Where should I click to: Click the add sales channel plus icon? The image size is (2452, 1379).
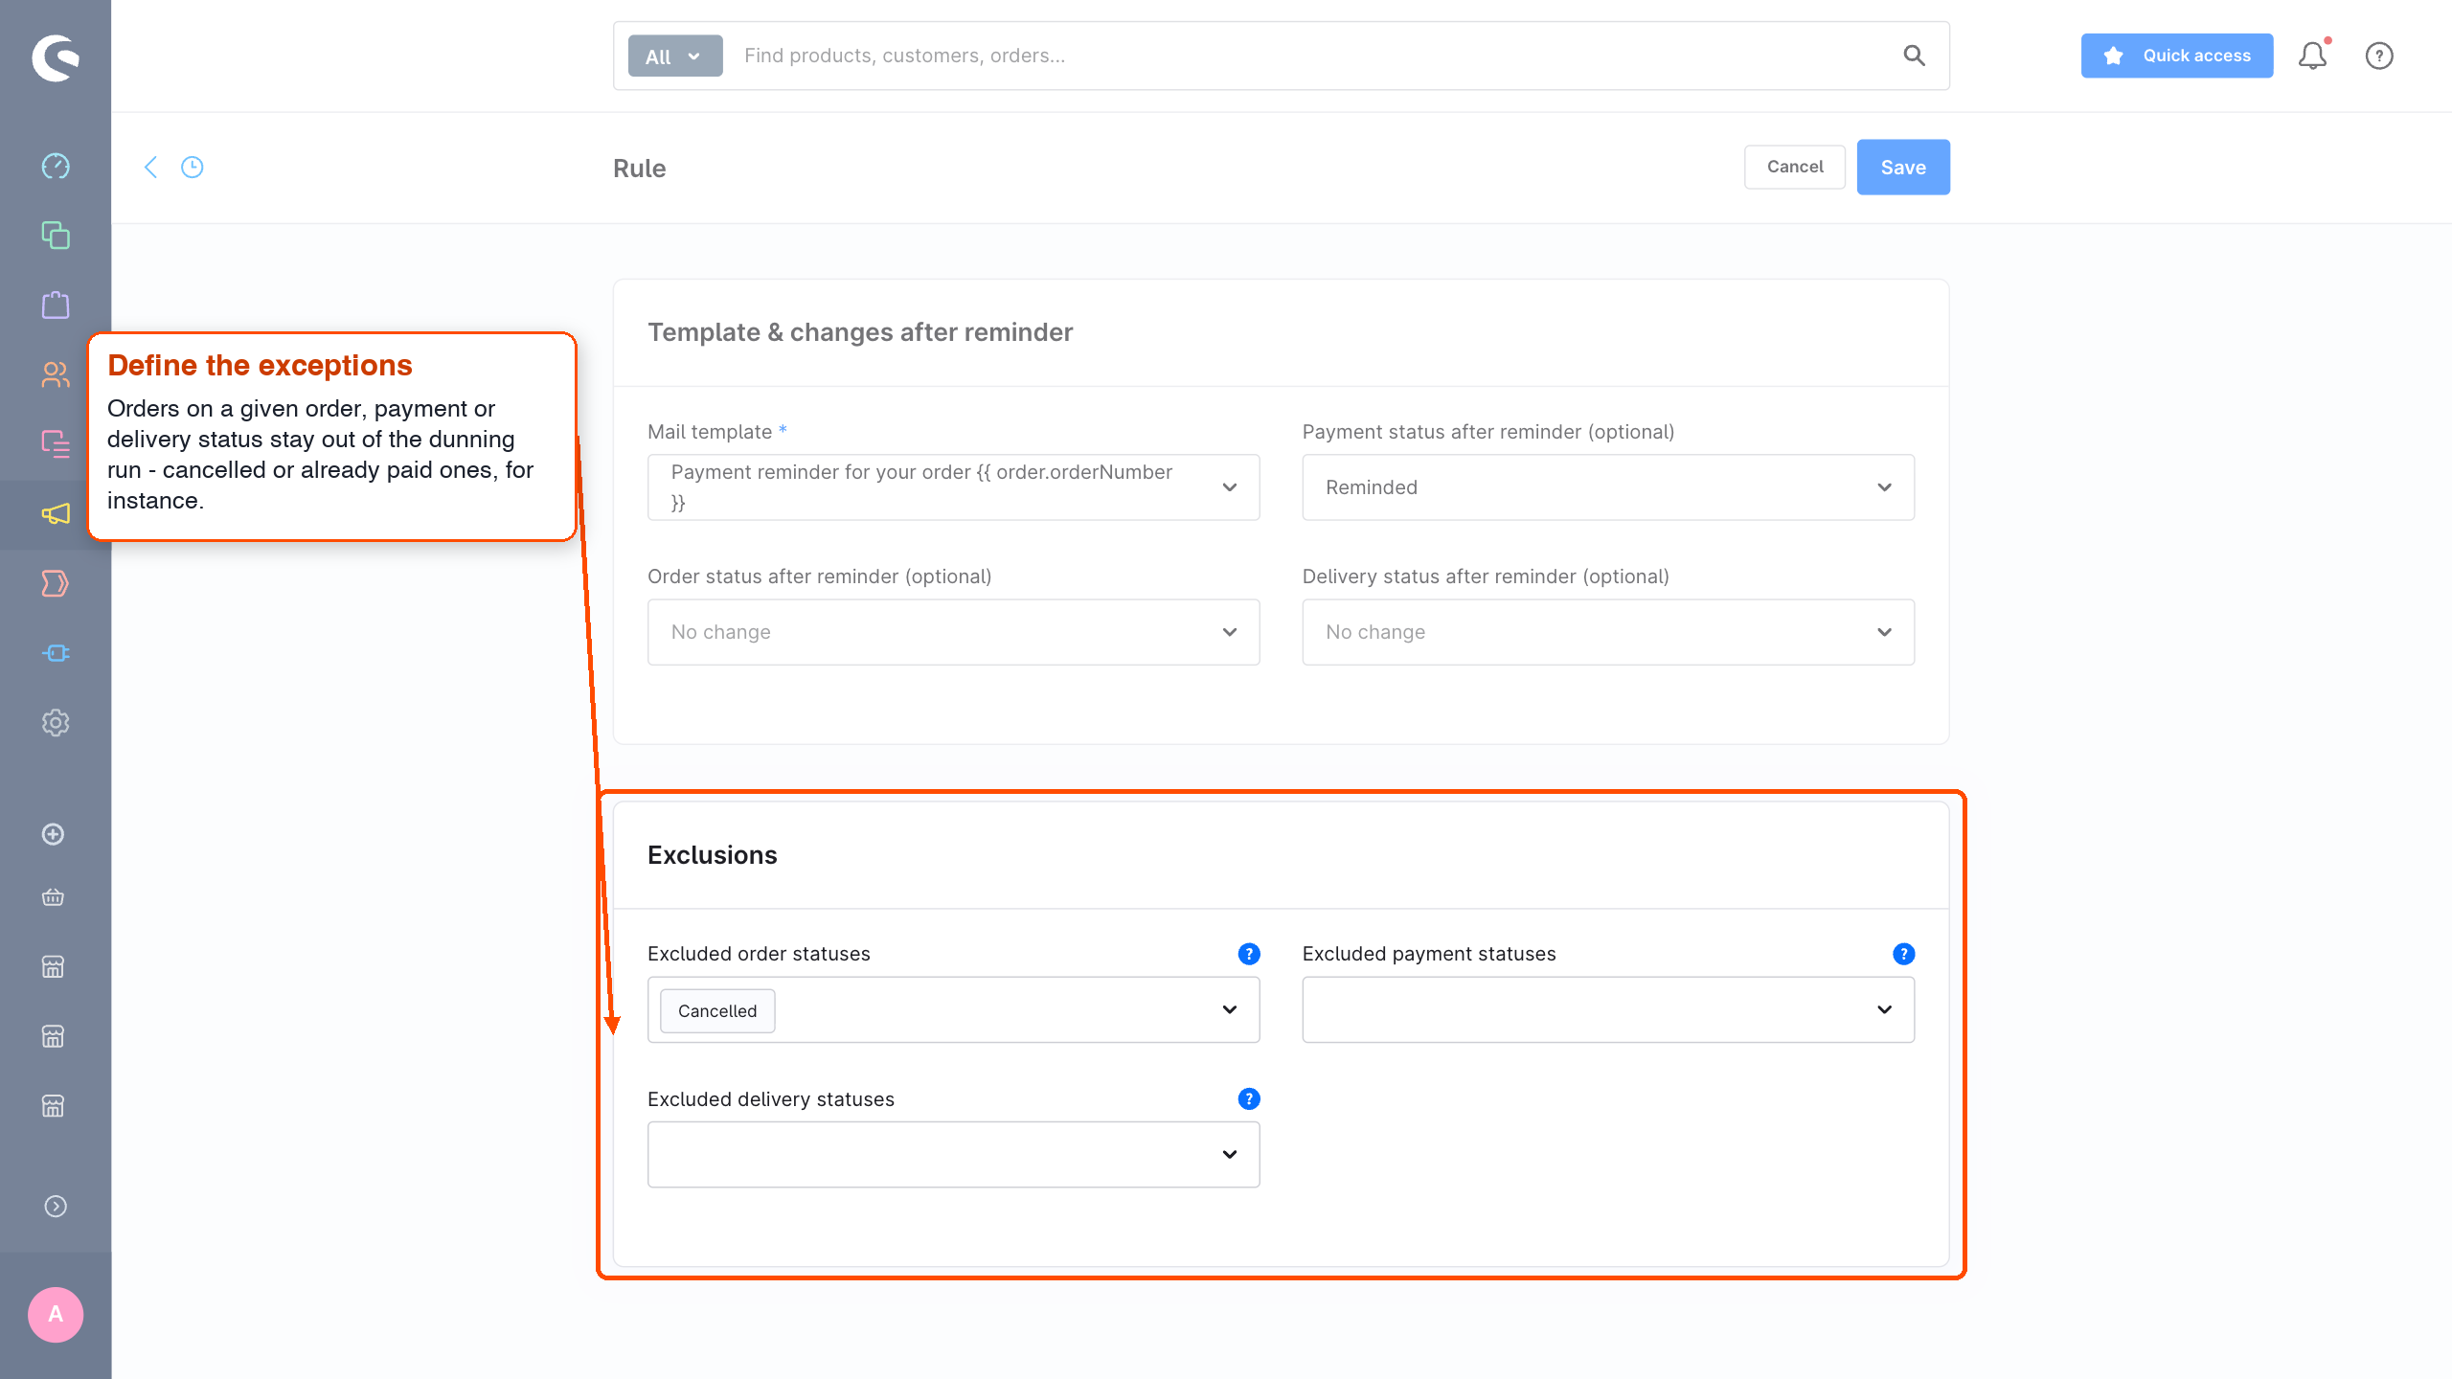point(54,834)
